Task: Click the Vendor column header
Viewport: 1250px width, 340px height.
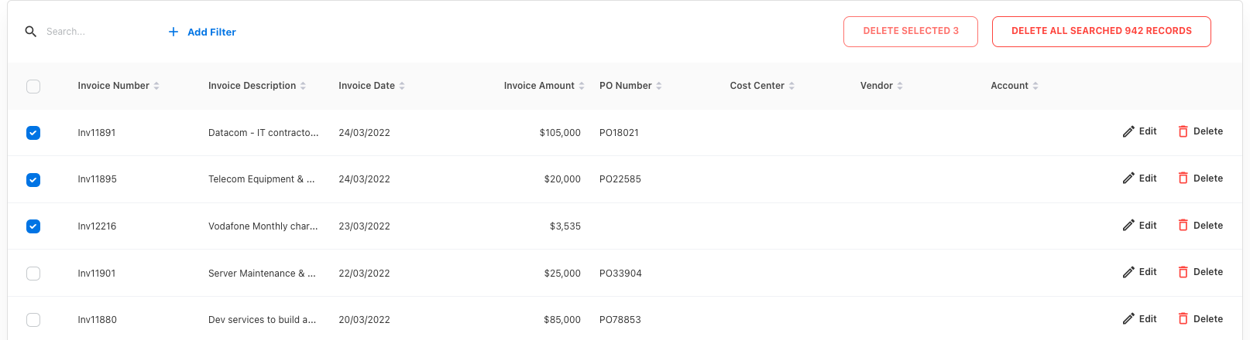Action: [x=877, y=86]
